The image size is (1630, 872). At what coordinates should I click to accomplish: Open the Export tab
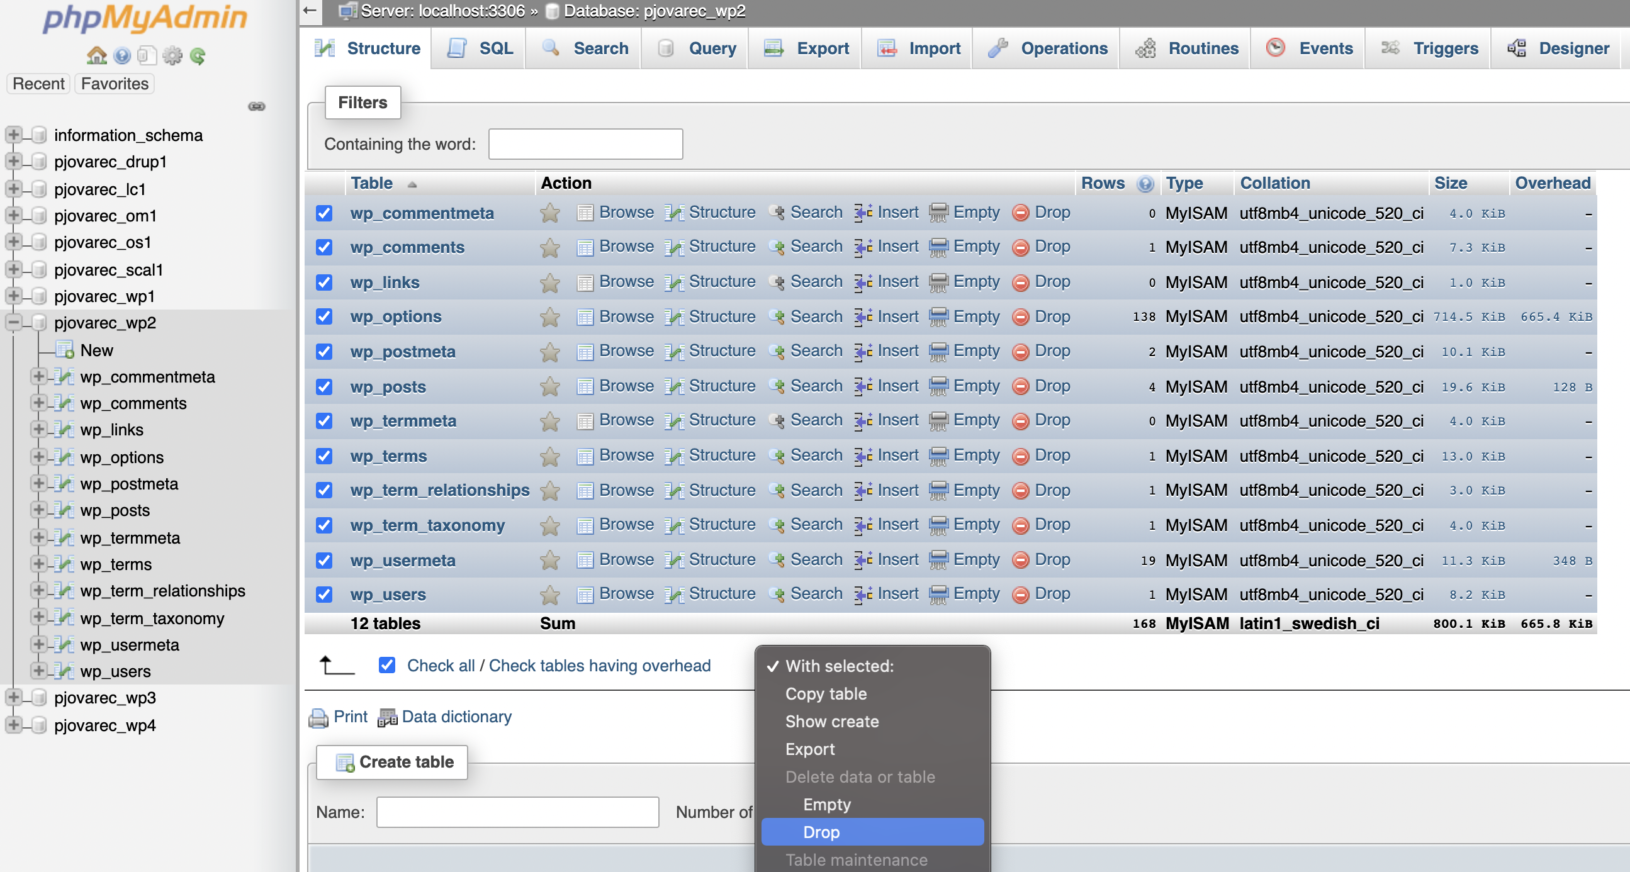(807, 48)
